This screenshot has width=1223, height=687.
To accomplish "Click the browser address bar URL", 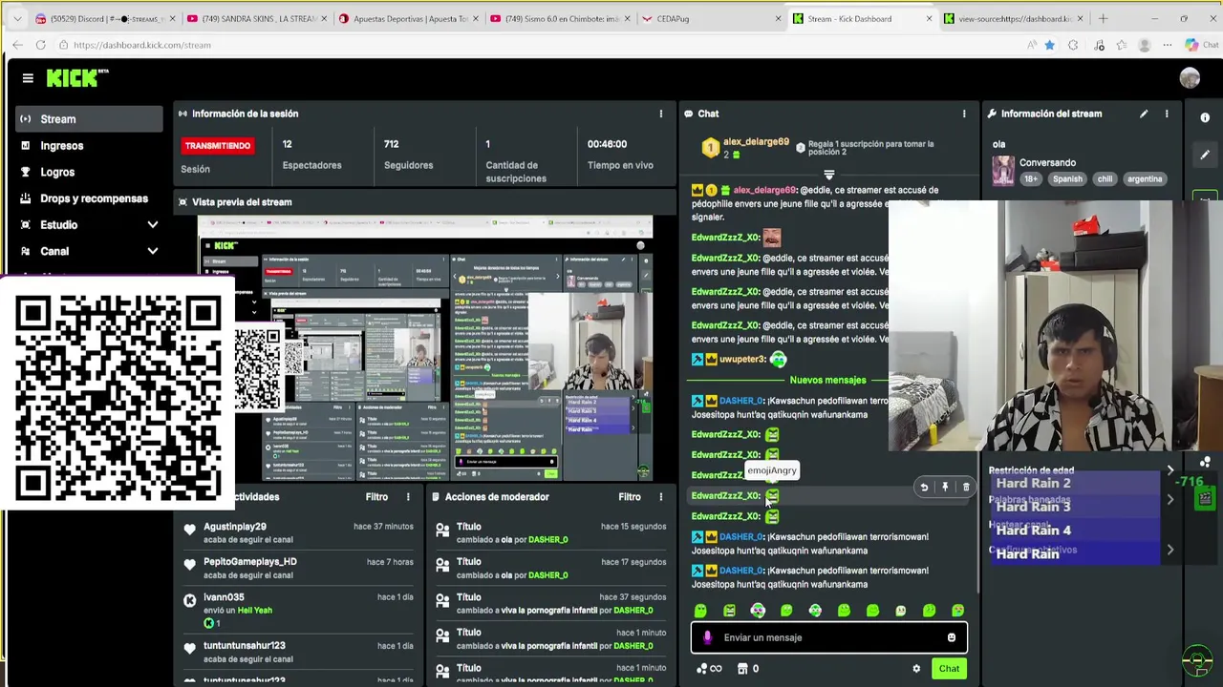I will 141,45.
